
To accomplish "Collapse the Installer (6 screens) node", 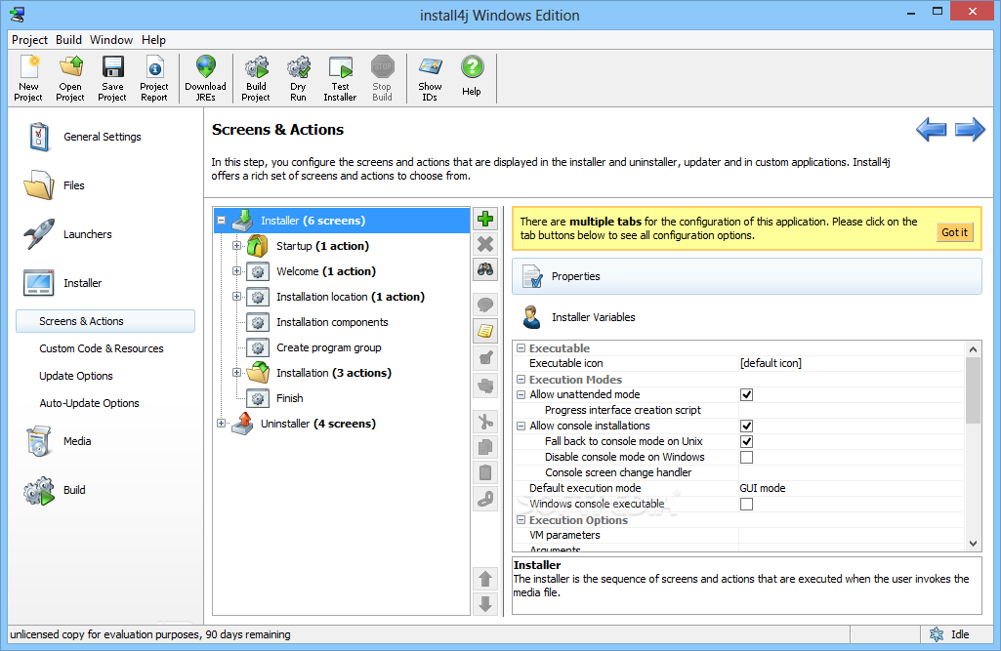I will point(221,221).
